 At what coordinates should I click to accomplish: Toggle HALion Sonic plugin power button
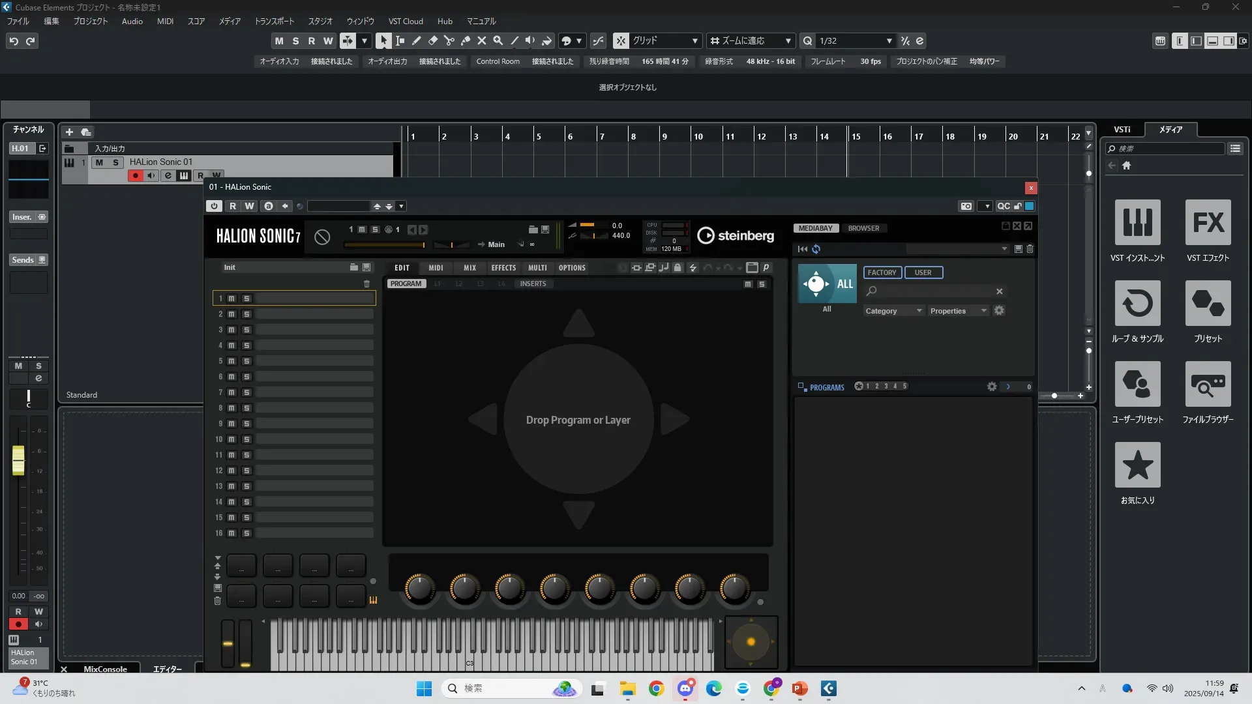(x=214, y=206)
